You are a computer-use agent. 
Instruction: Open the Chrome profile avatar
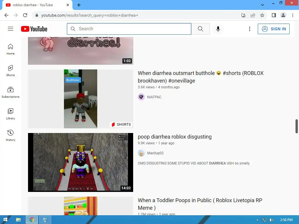[x=283, y=15]
